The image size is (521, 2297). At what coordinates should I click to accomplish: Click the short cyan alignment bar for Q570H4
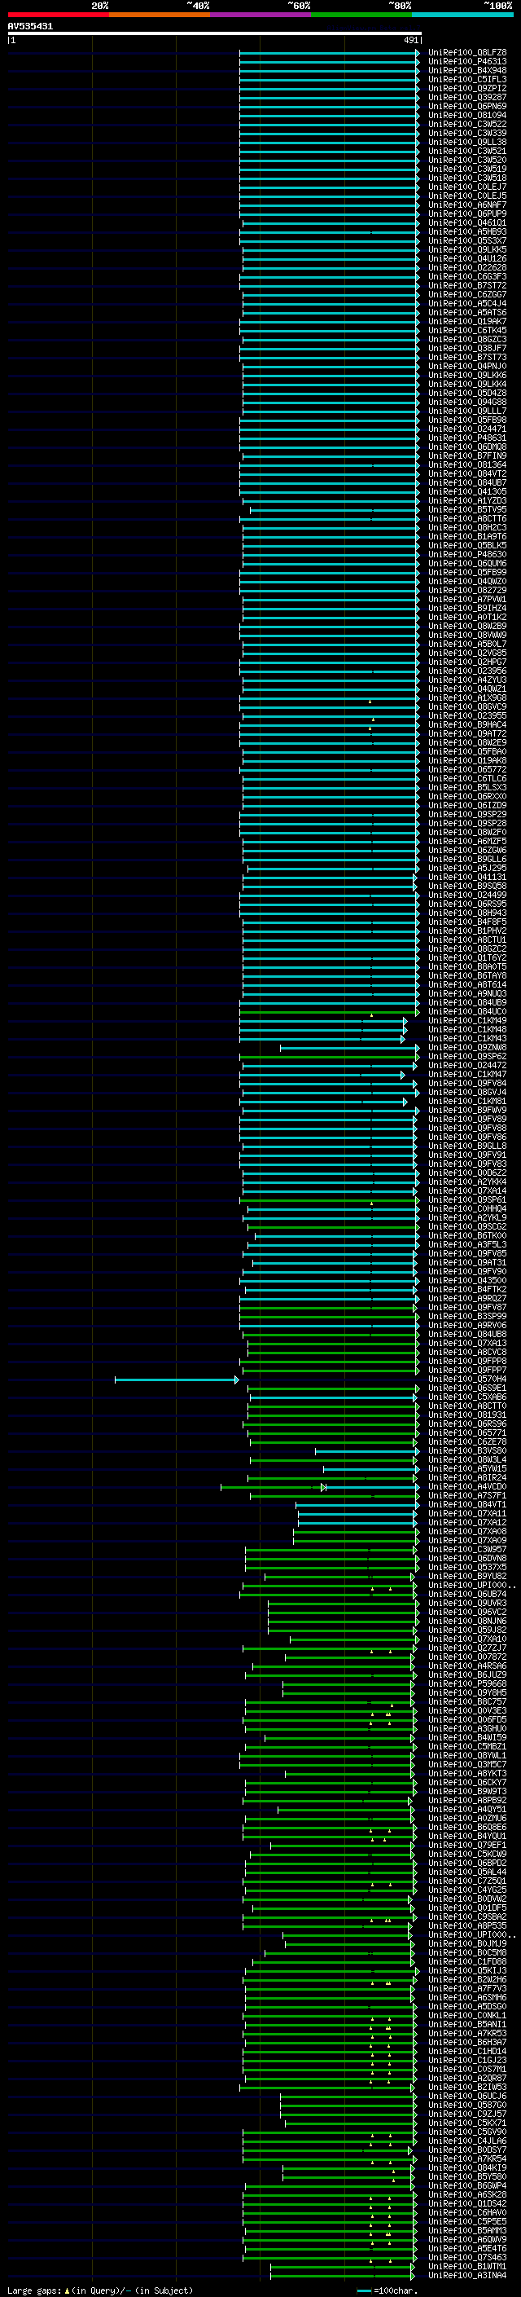click(177, 1380)
